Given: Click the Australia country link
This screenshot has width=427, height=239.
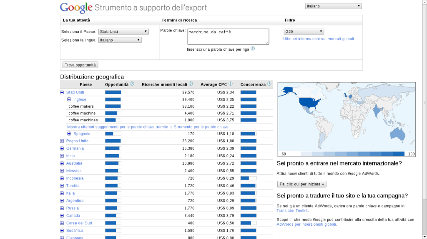Looking at the screenshot, I should (74, 163).
